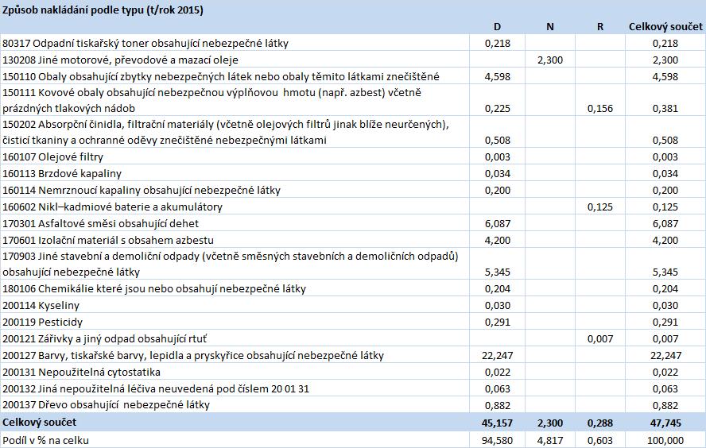Select row '170601 Izolační materiál s obsahem azbestu'
Viewport: 706px width, 448px height.
[353, 240]
